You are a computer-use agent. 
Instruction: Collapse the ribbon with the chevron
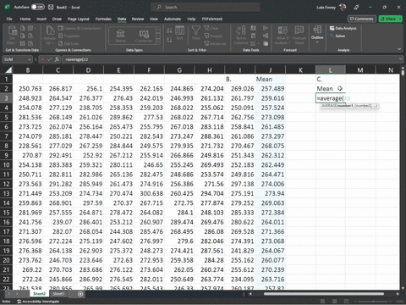pyautogui.click(x=399, y=49)
